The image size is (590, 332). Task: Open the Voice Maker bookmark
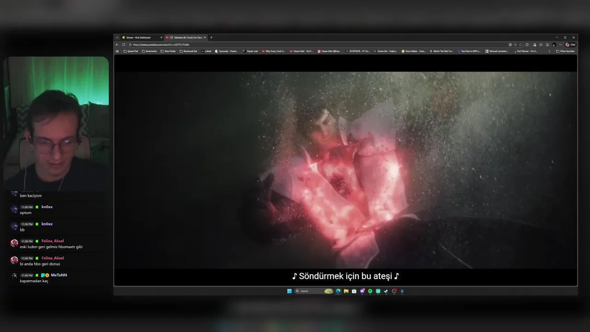click(413, 51)
